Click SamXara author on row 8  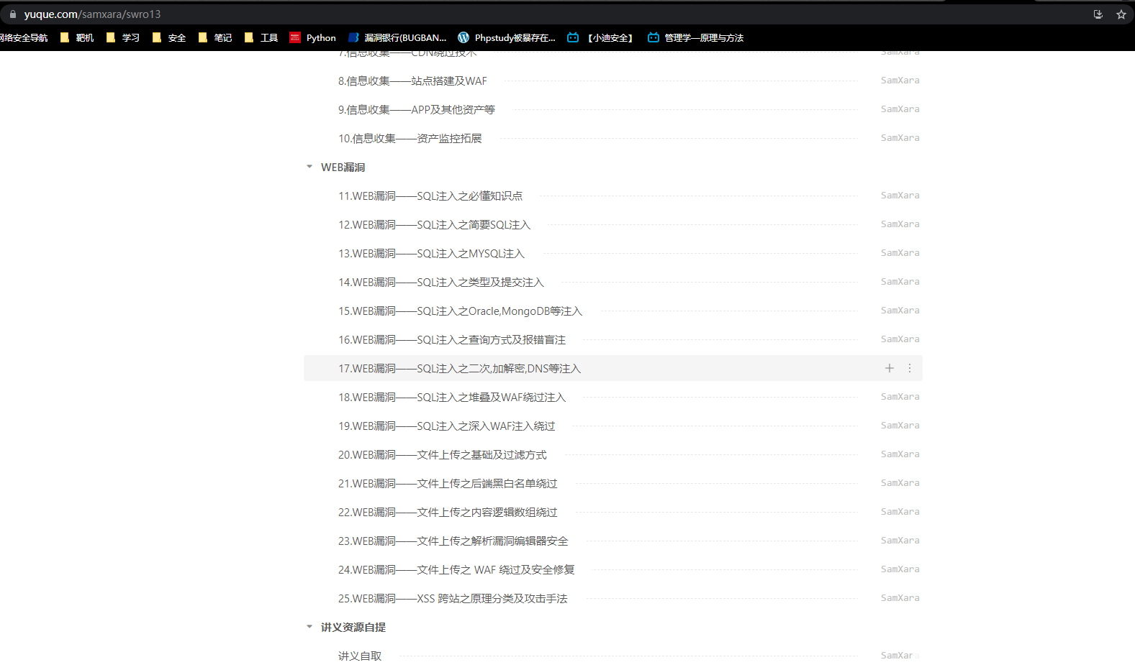900,81
